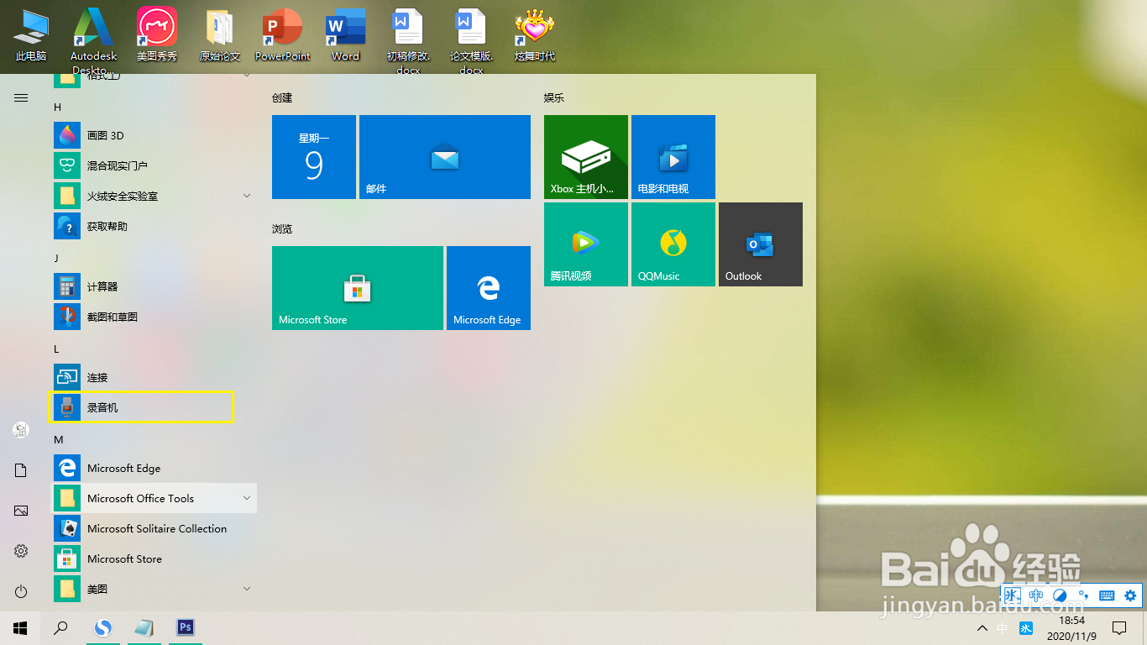Click the 创建 tile group title
Image resolution: width=1147 pixels, height=645 pixels.
[282, 97]
